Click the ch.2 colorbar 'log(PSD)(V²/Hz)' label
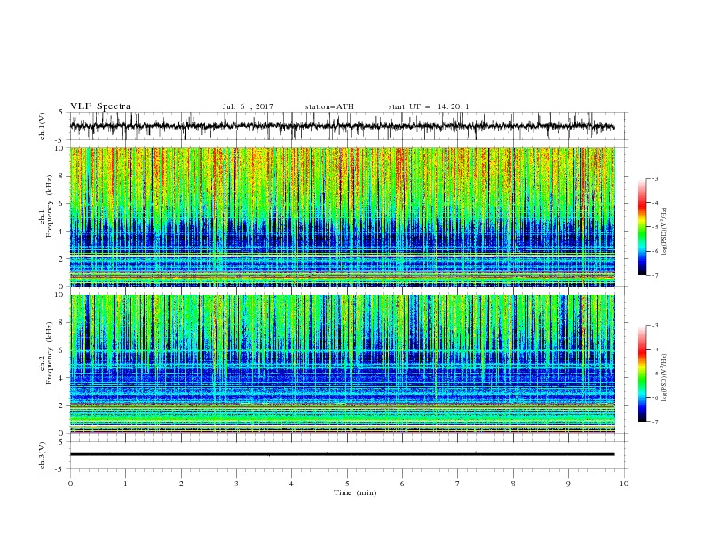This screenshot has height=543, width=703. pyautogui.click(x=666, y=378)
